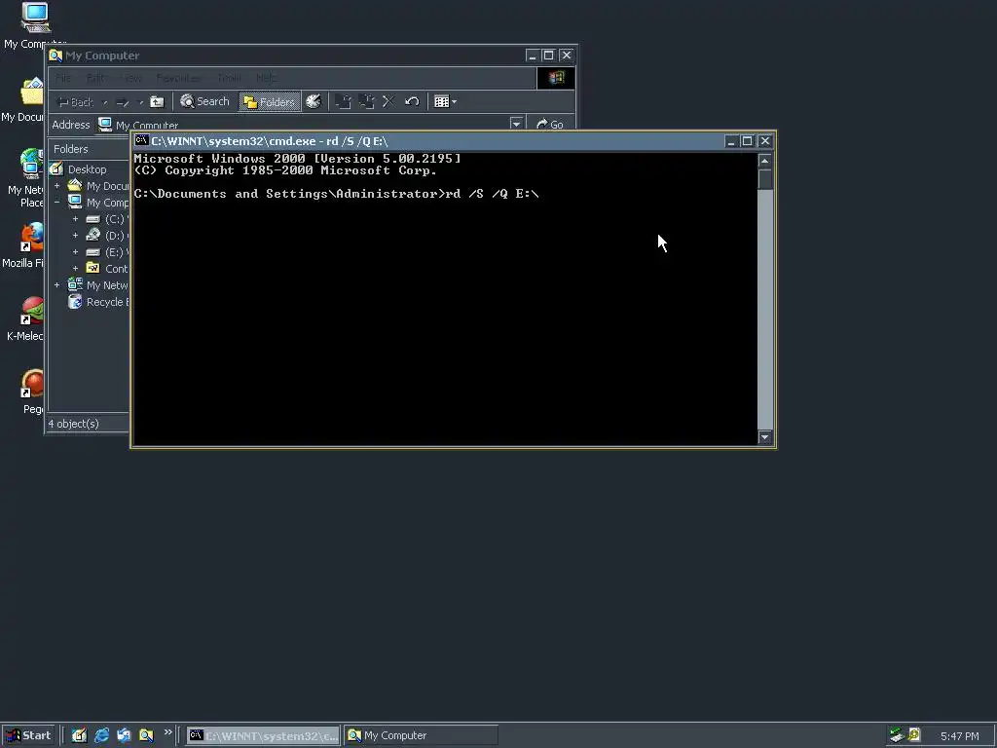Viewport: 997px width, 748px height.
Task: Open the Back history dropdown arrow
Action: tap(105, 101)
